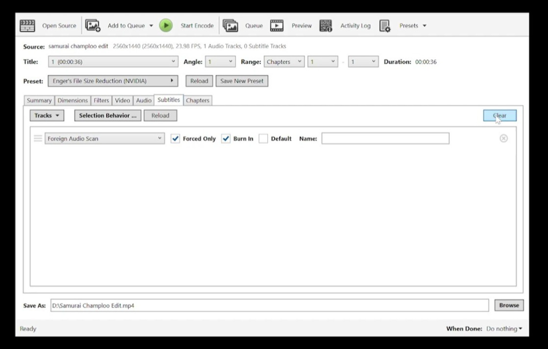The height and width of the screenshot is (349, 548).
Task: Click Save New Preset button
Action: 242,81
